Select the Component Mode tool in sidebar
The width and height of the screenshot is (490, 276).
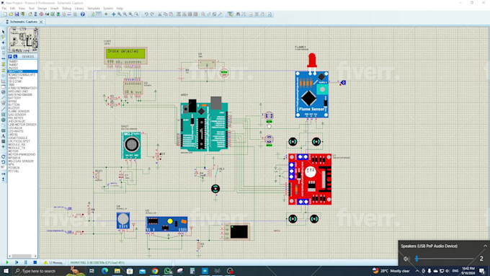tap(3, 37)
